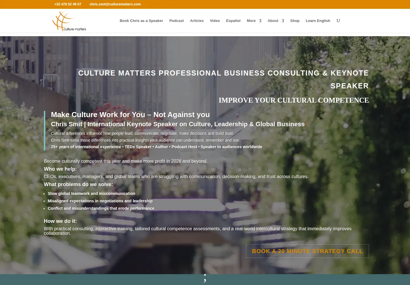
Task: Click the 'Who we help:' heading
Action: pos(60,169)
